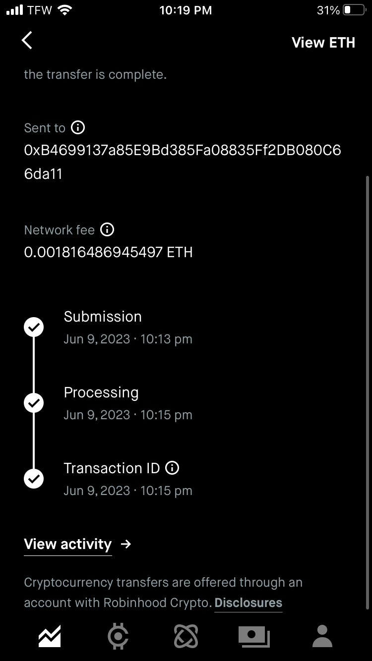Tap the battery status icon
Viewport: 372px width, 661px height.
pos(354,10)
